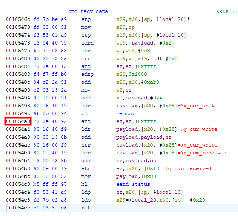This screenshot has width=238, height=216.
Task: Click the stp mnemonic at 00105474
Action: (86, 35)
